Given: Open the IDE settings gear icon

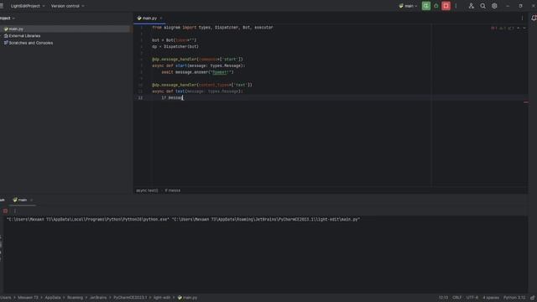Looking at the screenshot, I should coord(494,6).
